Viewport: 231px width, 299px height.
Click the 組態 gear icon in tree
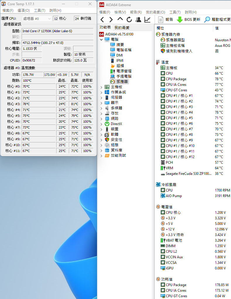point(107,145)
